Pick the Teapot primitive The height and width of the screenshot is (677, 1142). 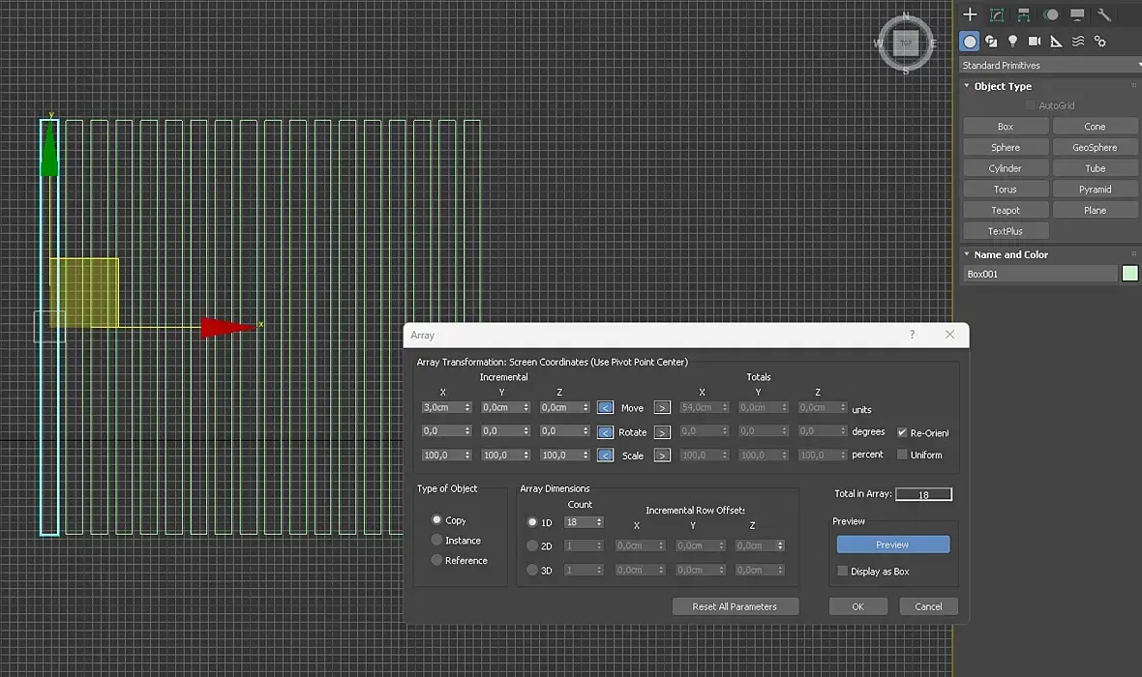[1006, 211]
